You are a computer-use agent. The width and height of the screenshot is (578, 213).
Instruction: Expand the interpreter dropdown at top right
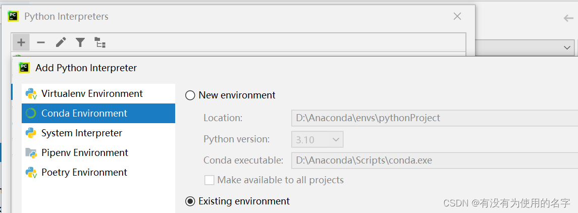[566, 47]
